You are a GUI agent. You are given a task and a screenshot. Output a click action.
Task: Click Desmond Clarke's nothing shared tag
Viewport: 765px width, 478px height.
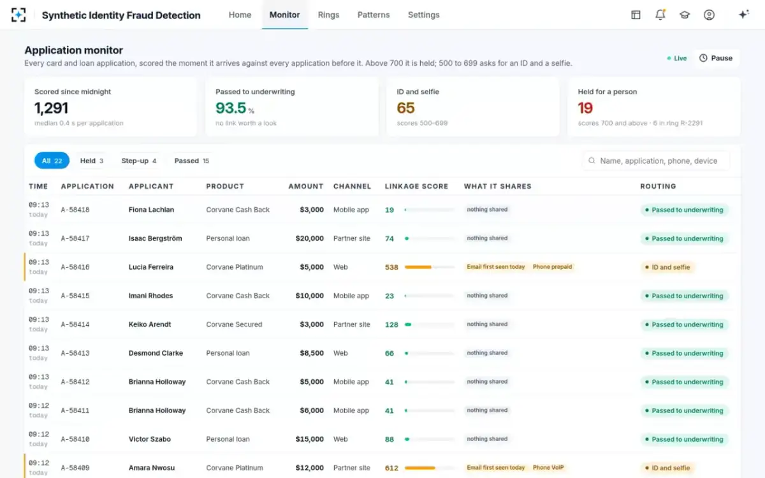click(487, 353)
